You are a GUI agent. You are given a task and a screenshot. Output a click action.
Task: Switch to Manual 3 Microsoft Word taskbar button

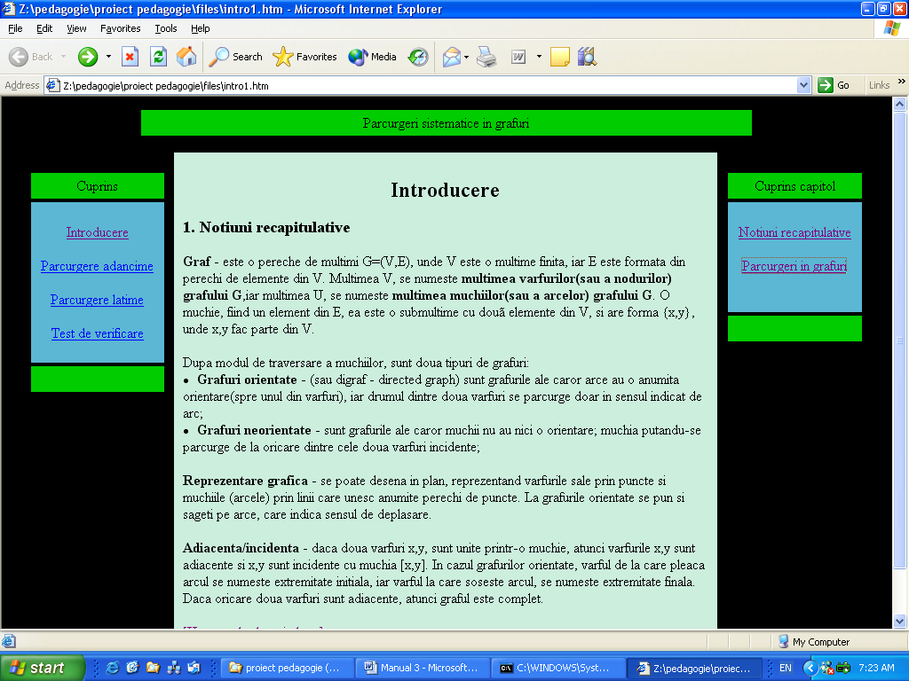(x=422, y=668)
